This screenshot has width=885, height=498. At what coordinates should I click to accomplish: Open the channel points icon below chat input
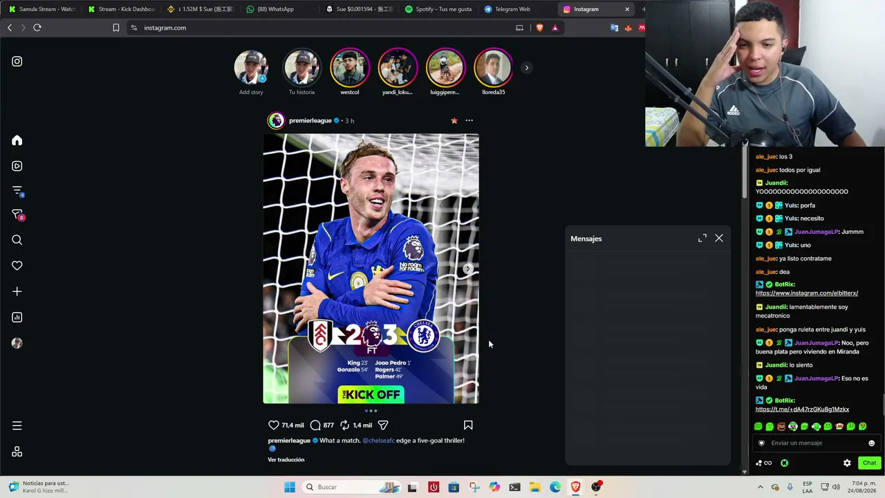[x=763, y=463]
